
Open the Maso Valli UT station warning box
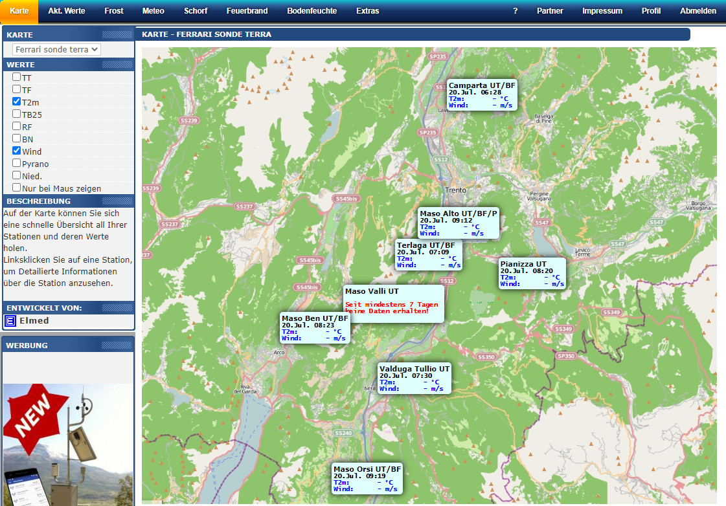(394, 303)
